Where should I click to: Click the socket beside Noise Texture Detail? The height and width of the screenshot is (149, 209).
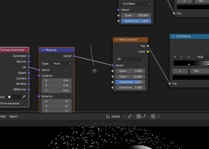[x=113, y=77]
